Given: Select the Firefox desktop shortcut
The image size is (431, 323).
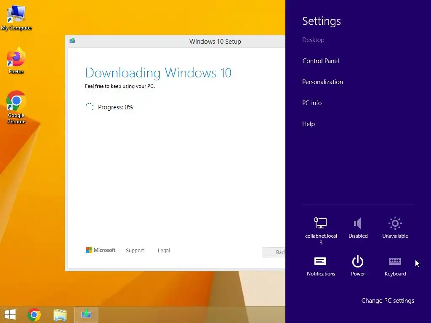Looking at the screenshot, I should [16, 61].
